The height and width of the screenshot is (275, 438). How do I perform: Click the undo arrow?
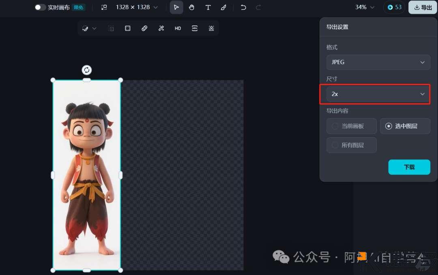(243, 7)
